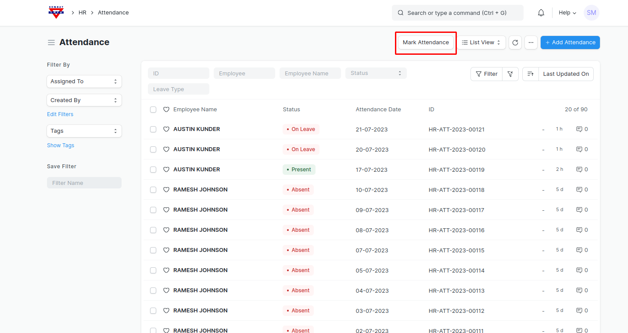Viewport: 628px width, 333px height.
Task: Open the List View switcher dropdown
Action: coord(481,43)
